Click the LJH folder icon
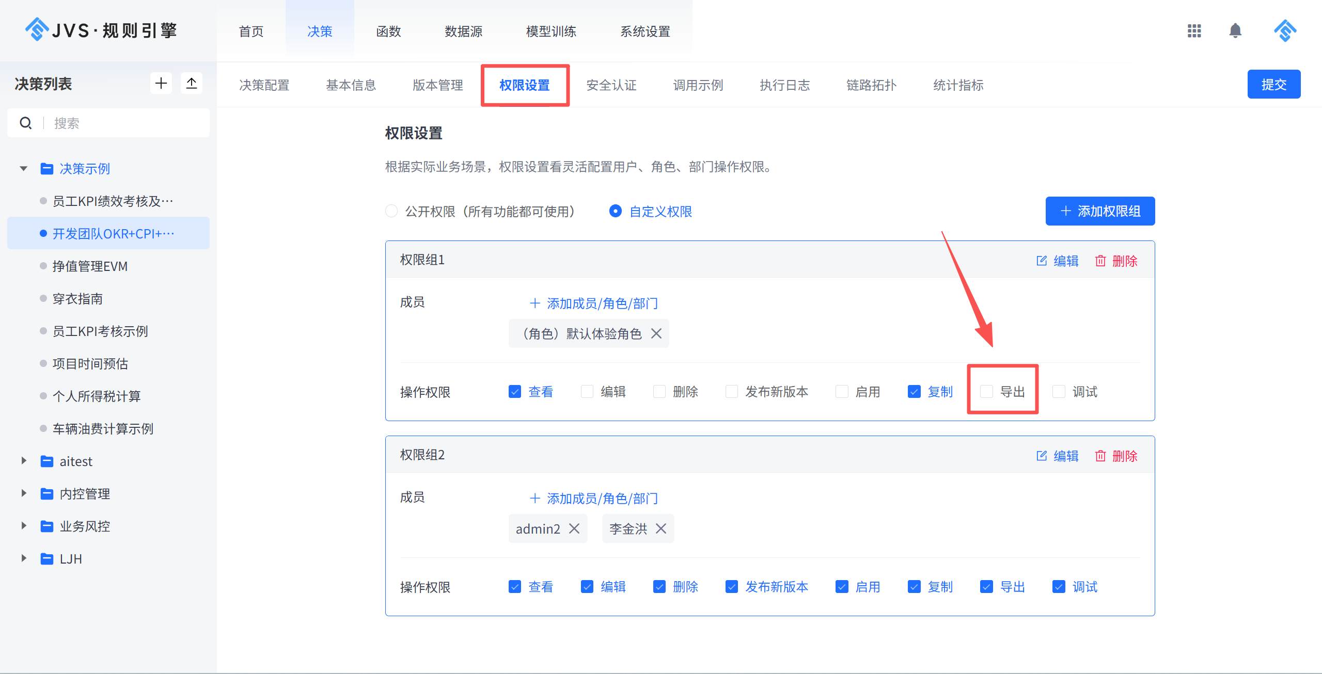Viewport: 1322px width, 674px height. [47, 559]
